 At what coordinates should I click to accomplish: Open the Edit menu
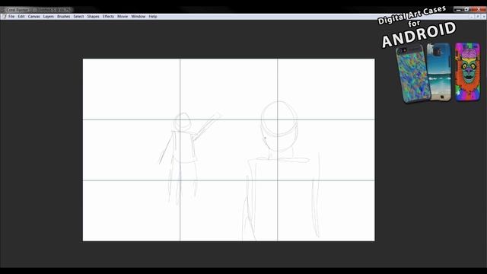(21, 17)
